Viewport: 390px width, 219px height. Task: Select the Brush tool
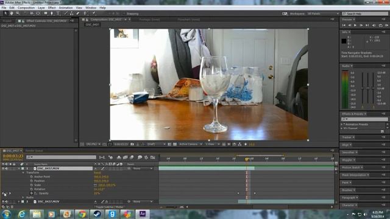pos(66,13)
